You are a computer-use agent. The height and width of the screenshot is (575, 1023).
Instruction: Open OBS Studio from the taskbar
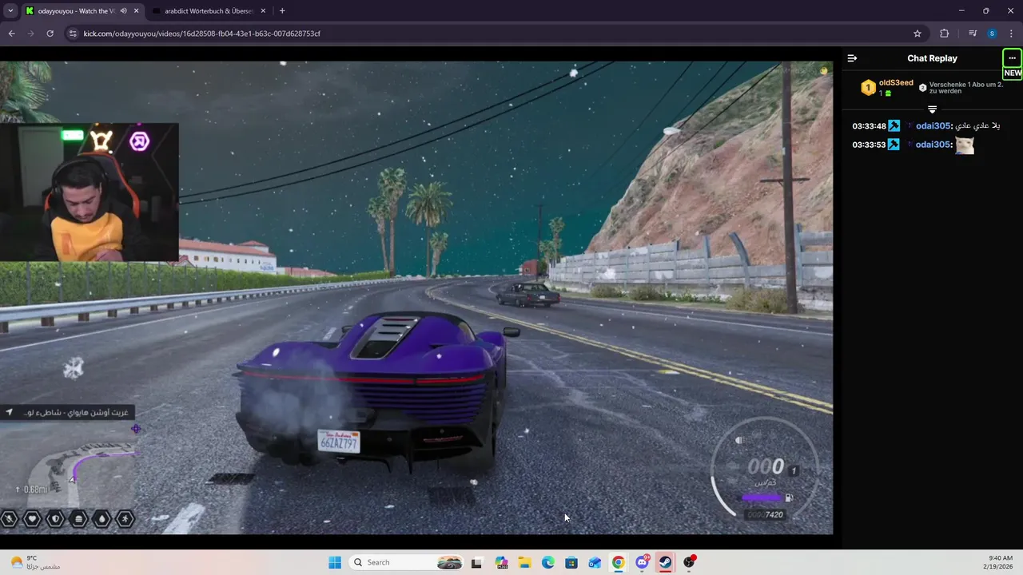pos(689,562)
